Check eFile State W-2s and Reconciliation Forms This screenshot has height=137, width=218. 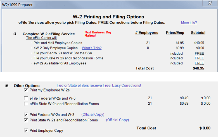pyautogui.click(x=26, y=104)
